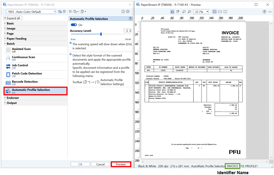Click the 216 x 281 mm status entry

(180, 166)
